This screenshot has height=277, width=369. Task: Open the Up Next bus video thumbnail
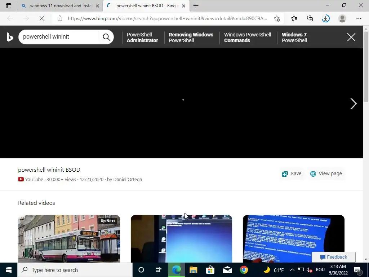(x=69, y=238)
